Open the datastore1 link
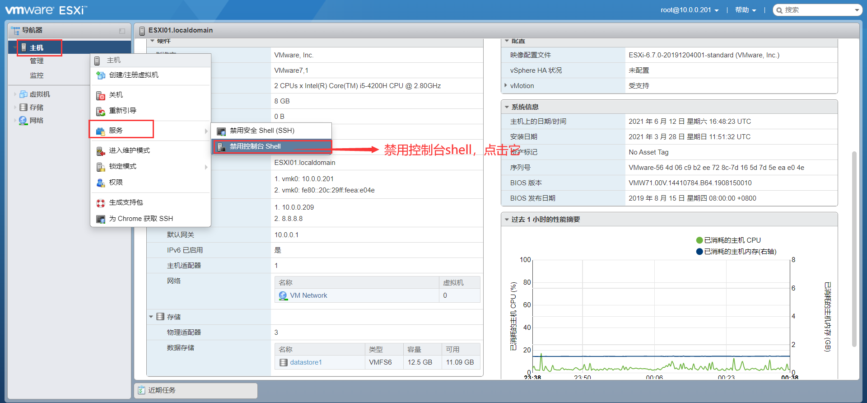 306,362
